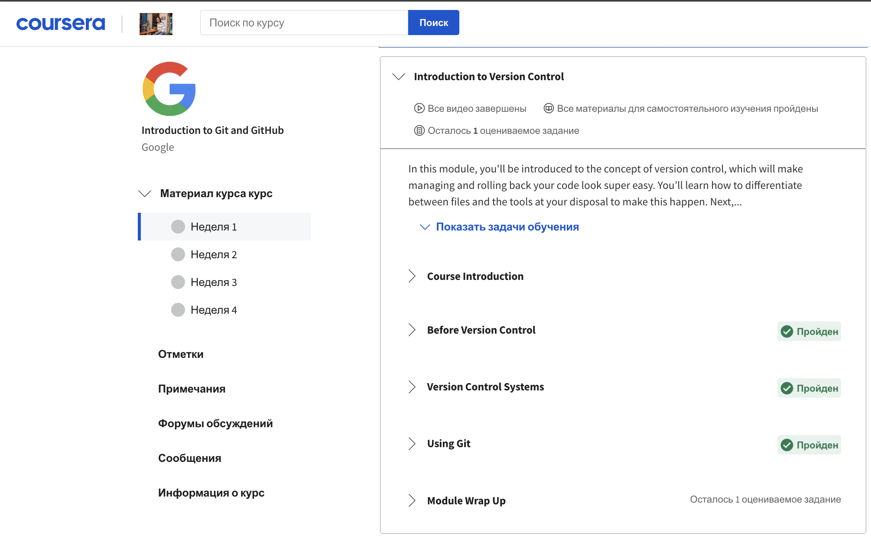Click green checkmark for Before Version Control

click(787, 331)
